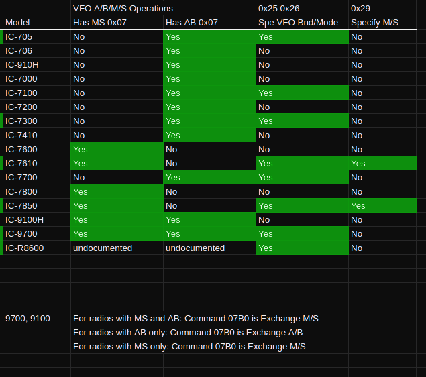Click the IC-910H model cell
This screenshot has width=426, height=377.
pos(37,65)
